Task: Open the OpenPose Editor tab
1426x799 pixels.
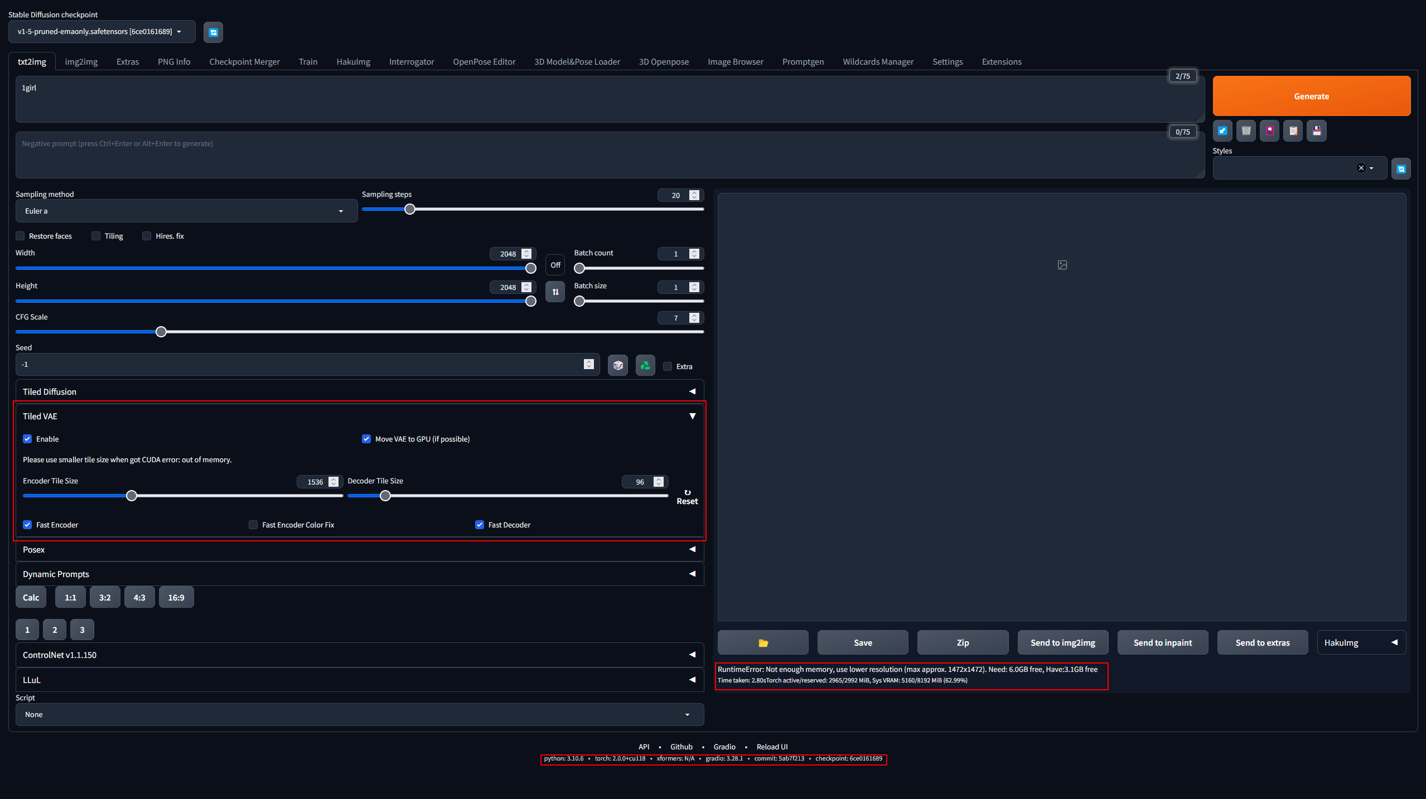Action: [x=484, y=61]
